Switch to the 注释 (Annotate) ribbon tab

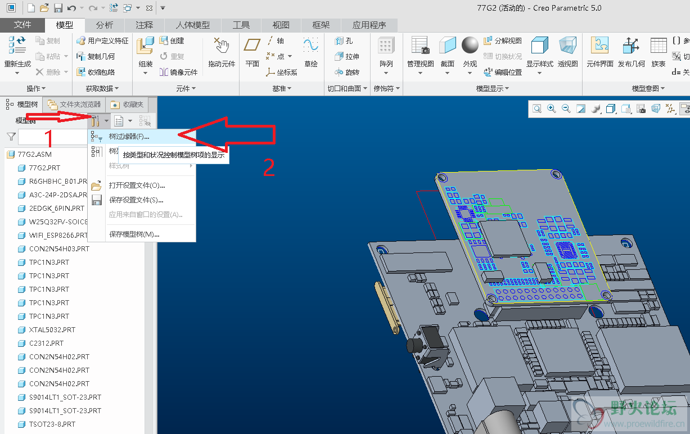point(144,25)
